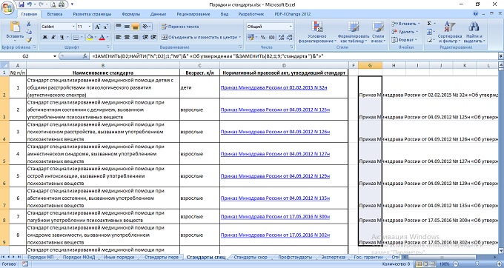Expand Стили ячеек gallery
Screen dimensions: 504x268
click(378, 33)
